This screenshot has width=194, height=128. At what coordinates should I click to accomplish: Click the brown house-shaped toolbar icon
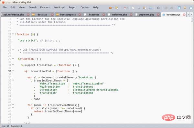185,8
